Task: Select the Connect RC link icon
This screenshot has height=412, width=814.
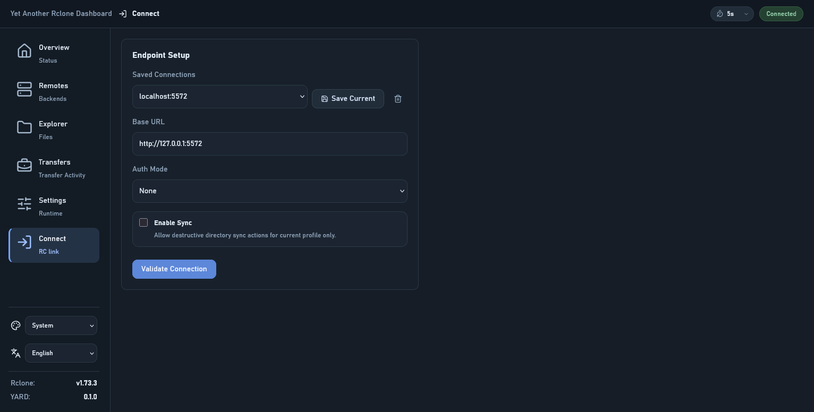Action: pos(24,242)
